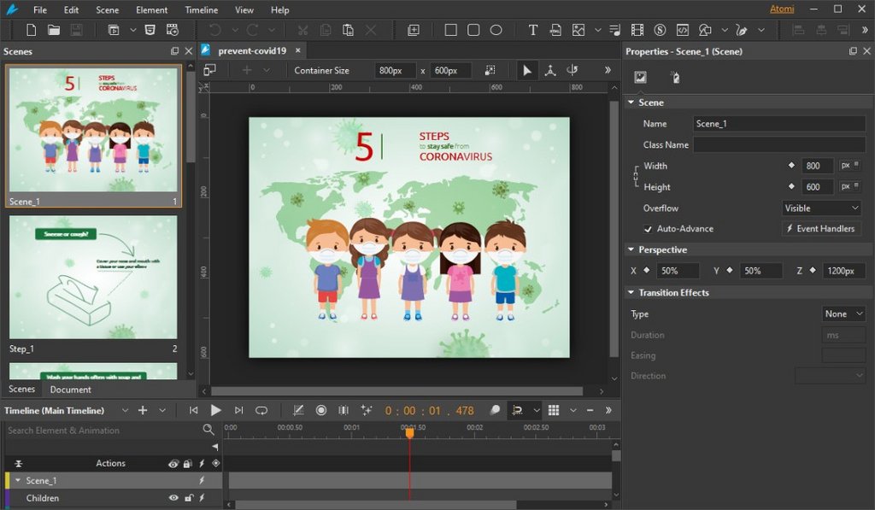The height and width of the screenshot is (510, 875).
Task: Collapse the Perspective section
Action: coord(631,250)
